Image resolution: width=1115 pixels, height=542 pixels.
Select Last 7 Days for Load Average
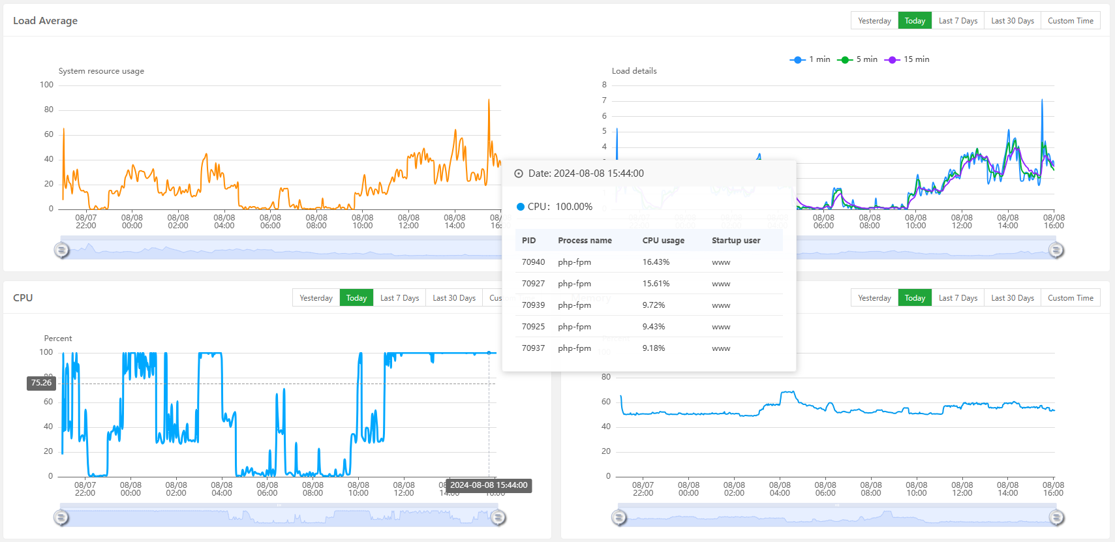(x=958, y=21)
